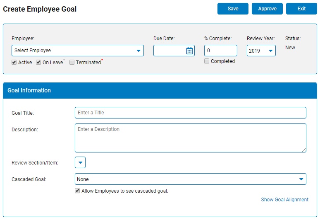
Task: Open the Due Date calendar picker icon
Action: (189, 51)
